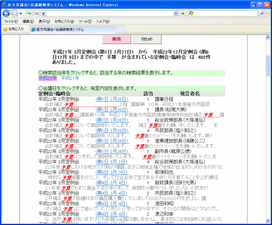Click speaker name 澄田和昭

point(164,204)
